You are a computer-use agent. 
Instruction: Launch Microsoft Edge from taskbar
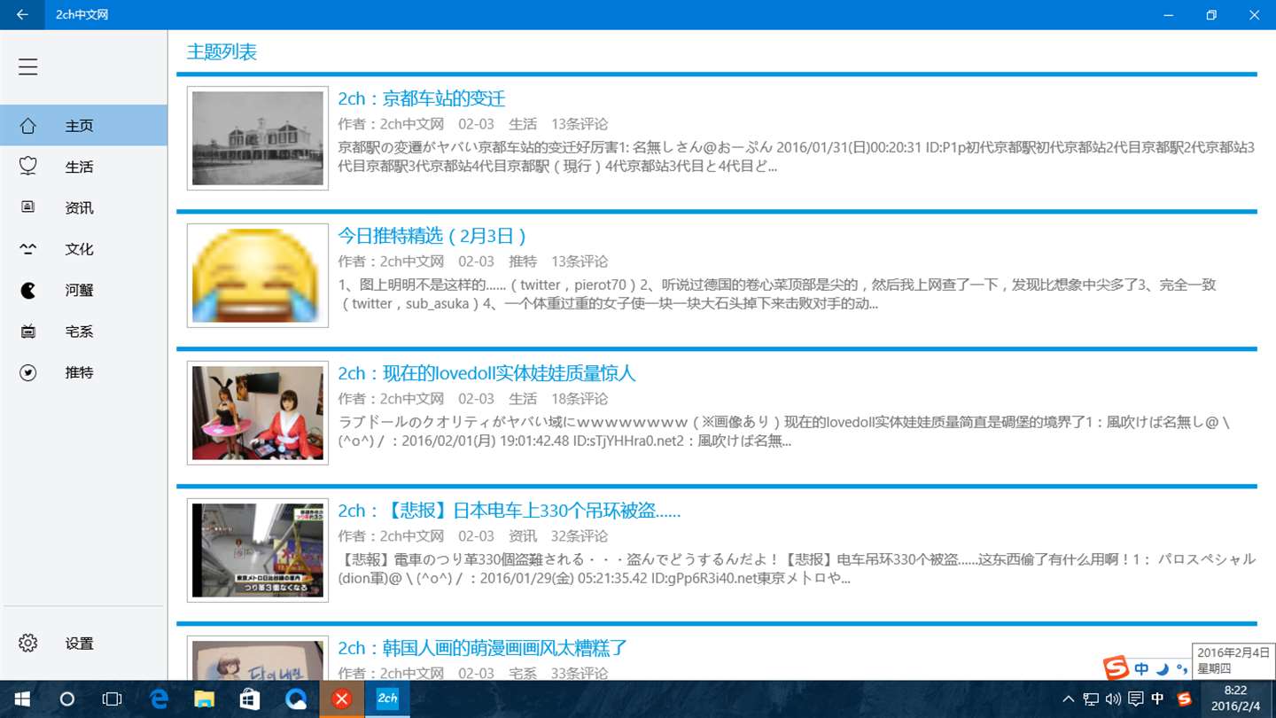coord(159,699)
